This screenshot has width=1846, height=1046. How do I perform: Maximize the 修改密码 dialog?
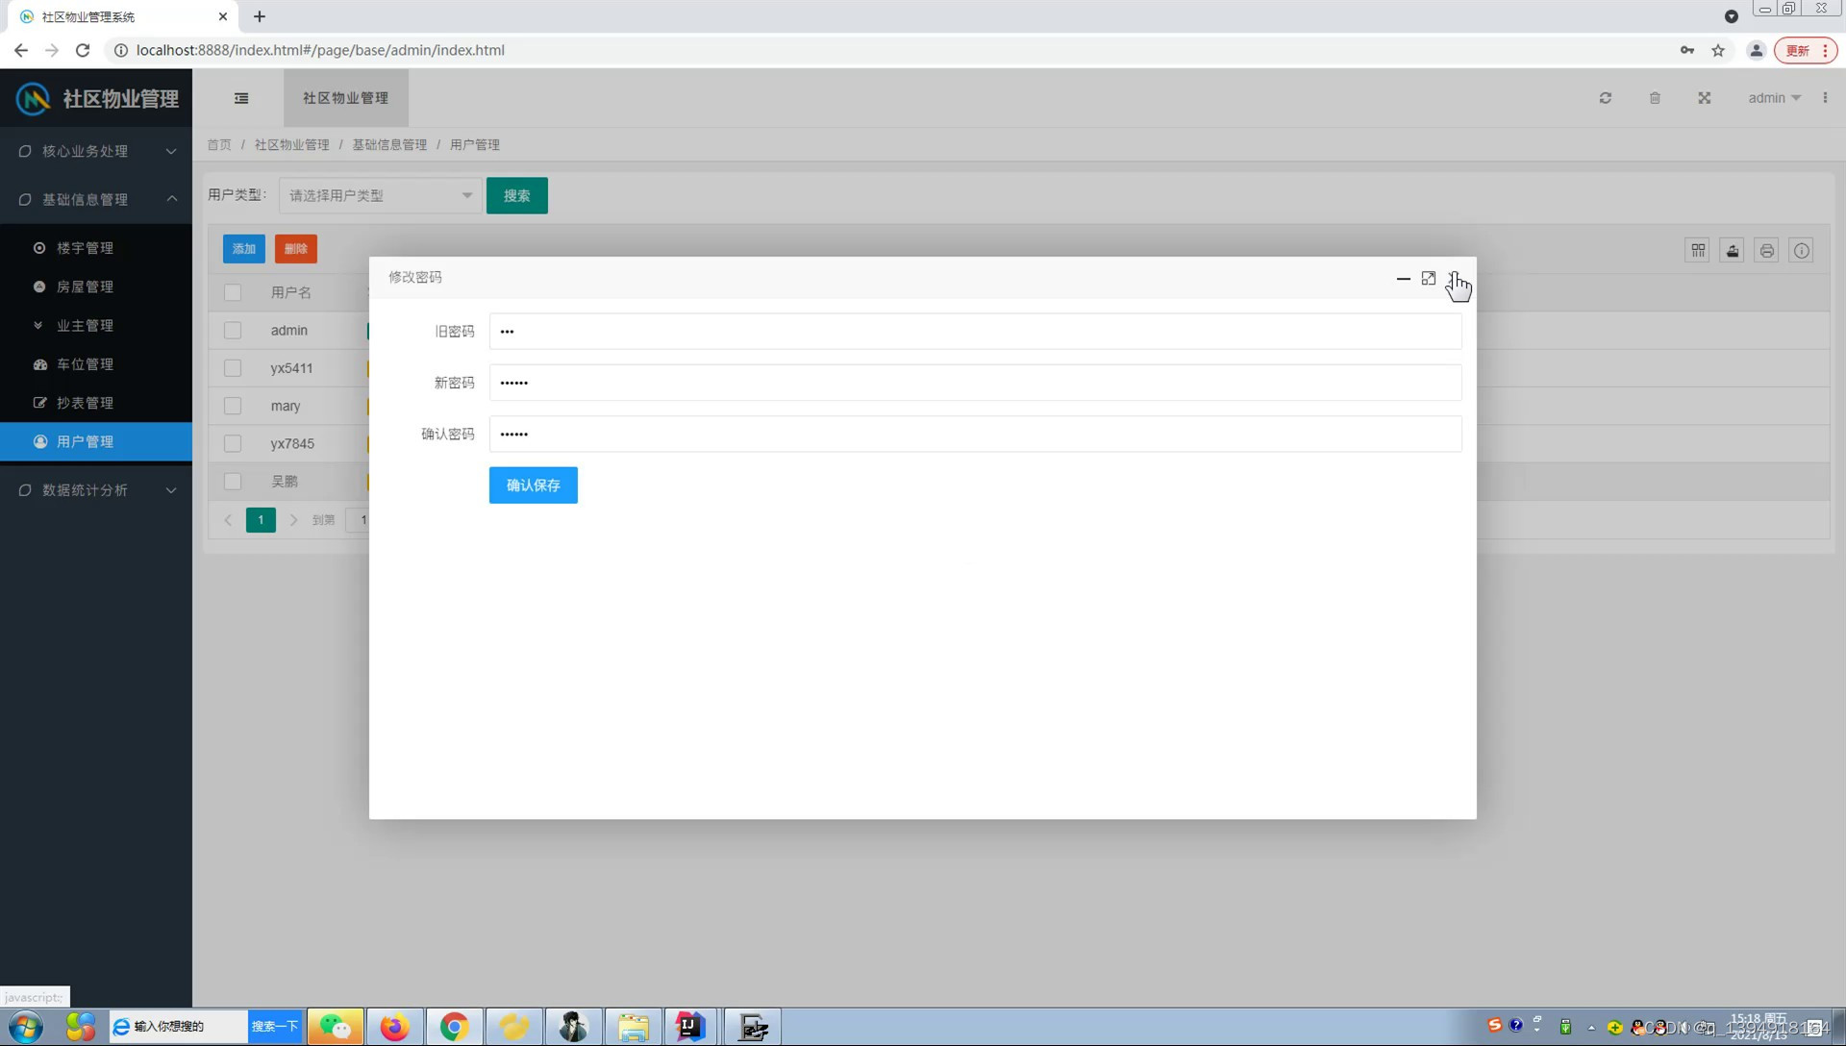[1428, 279]
